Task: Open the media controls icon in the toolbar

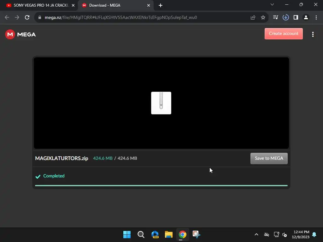Action: coord(275,18)
